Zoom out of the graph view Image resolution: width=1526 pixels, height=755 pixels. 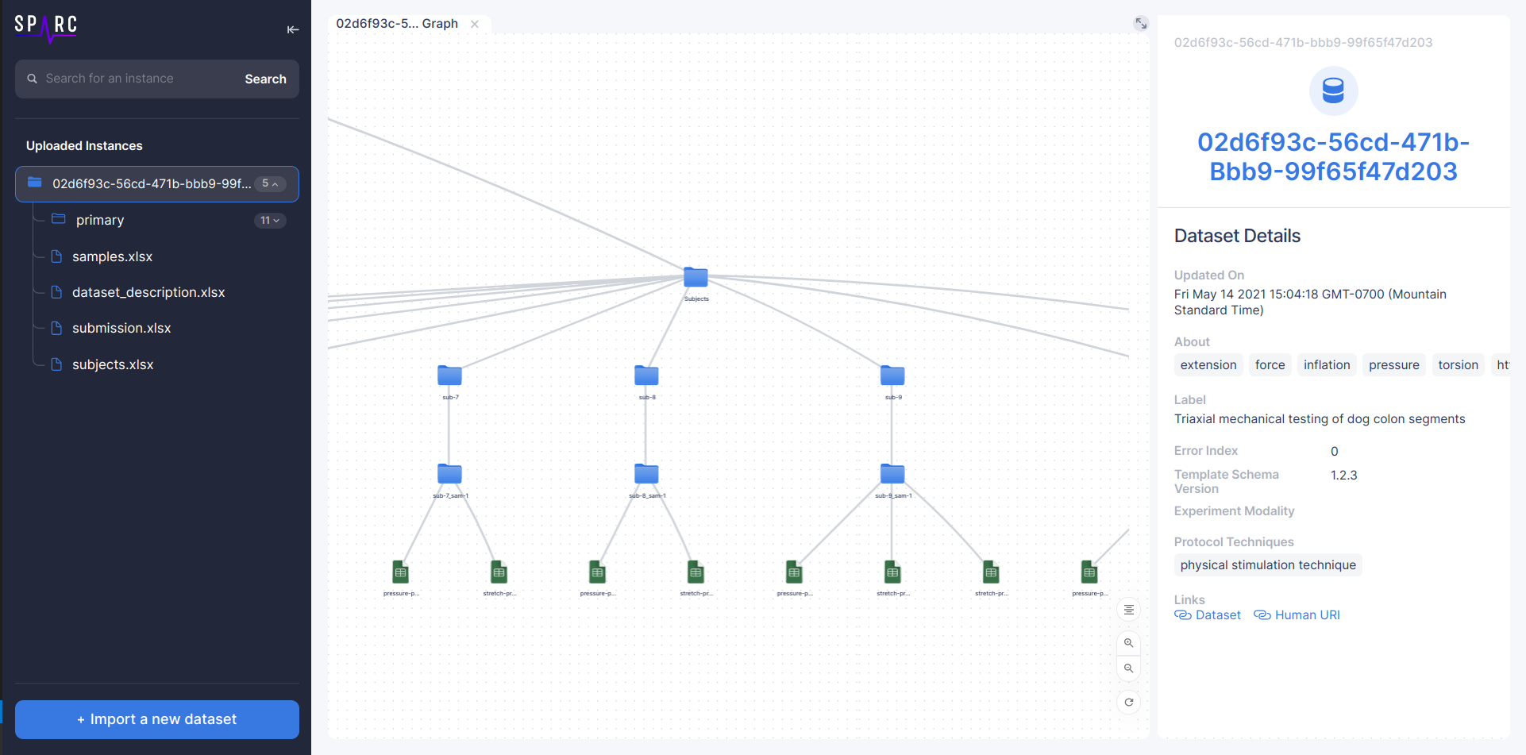pos(1128,668)
